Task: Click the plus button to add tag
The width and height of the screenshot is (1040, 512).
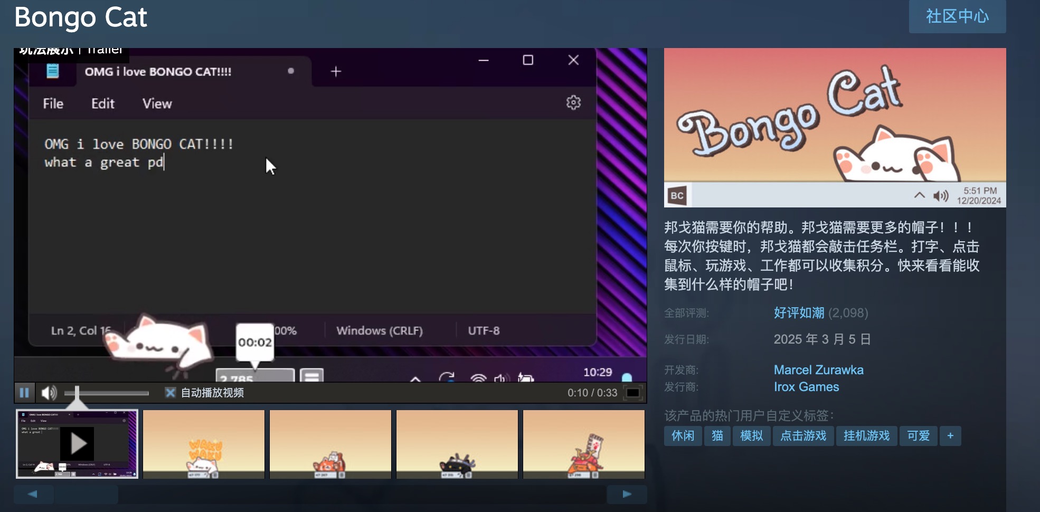Action: click(x=950, y=436)
